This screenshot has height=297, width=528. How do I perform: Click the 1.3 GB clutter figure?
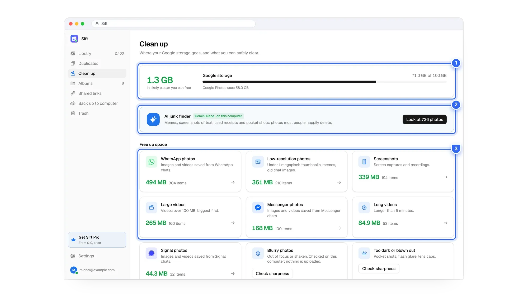(x=160, y=80)
